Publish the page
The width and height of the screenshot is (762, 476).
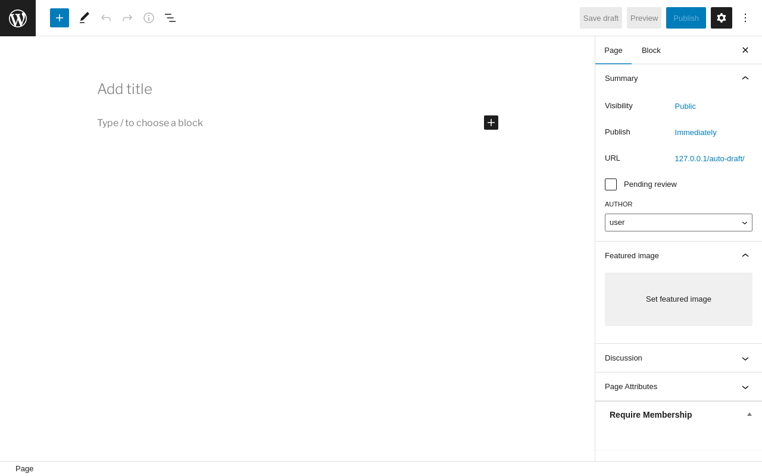[686, 18]
